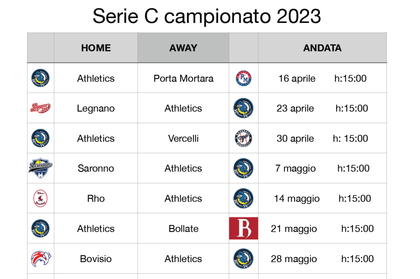Screen dimensions: 420x279
Task: Click the Saronno shield logo
Action: (x=40, y=168)
